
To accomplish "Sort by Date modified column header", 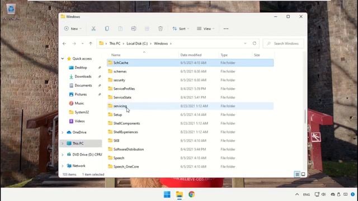I will 191,55.
